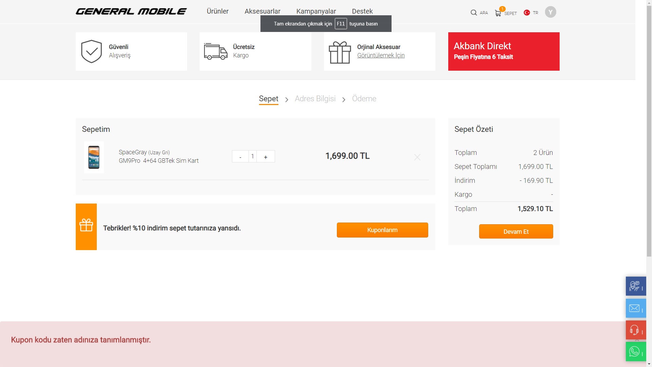Click the 1,529.10 TL total amount

click(535, 209)
